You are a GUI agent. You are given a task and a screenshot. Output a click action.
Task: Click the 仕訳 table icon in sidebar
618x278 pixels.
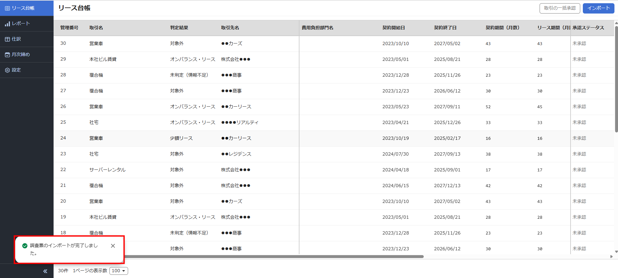7,39
